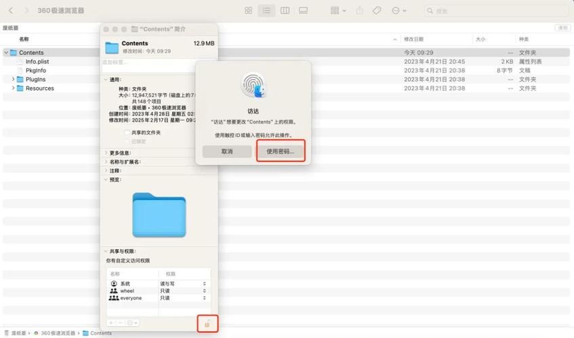574x338 pixels.
Task: Open the more actions ellipsis menu
Action: point(398,11)
